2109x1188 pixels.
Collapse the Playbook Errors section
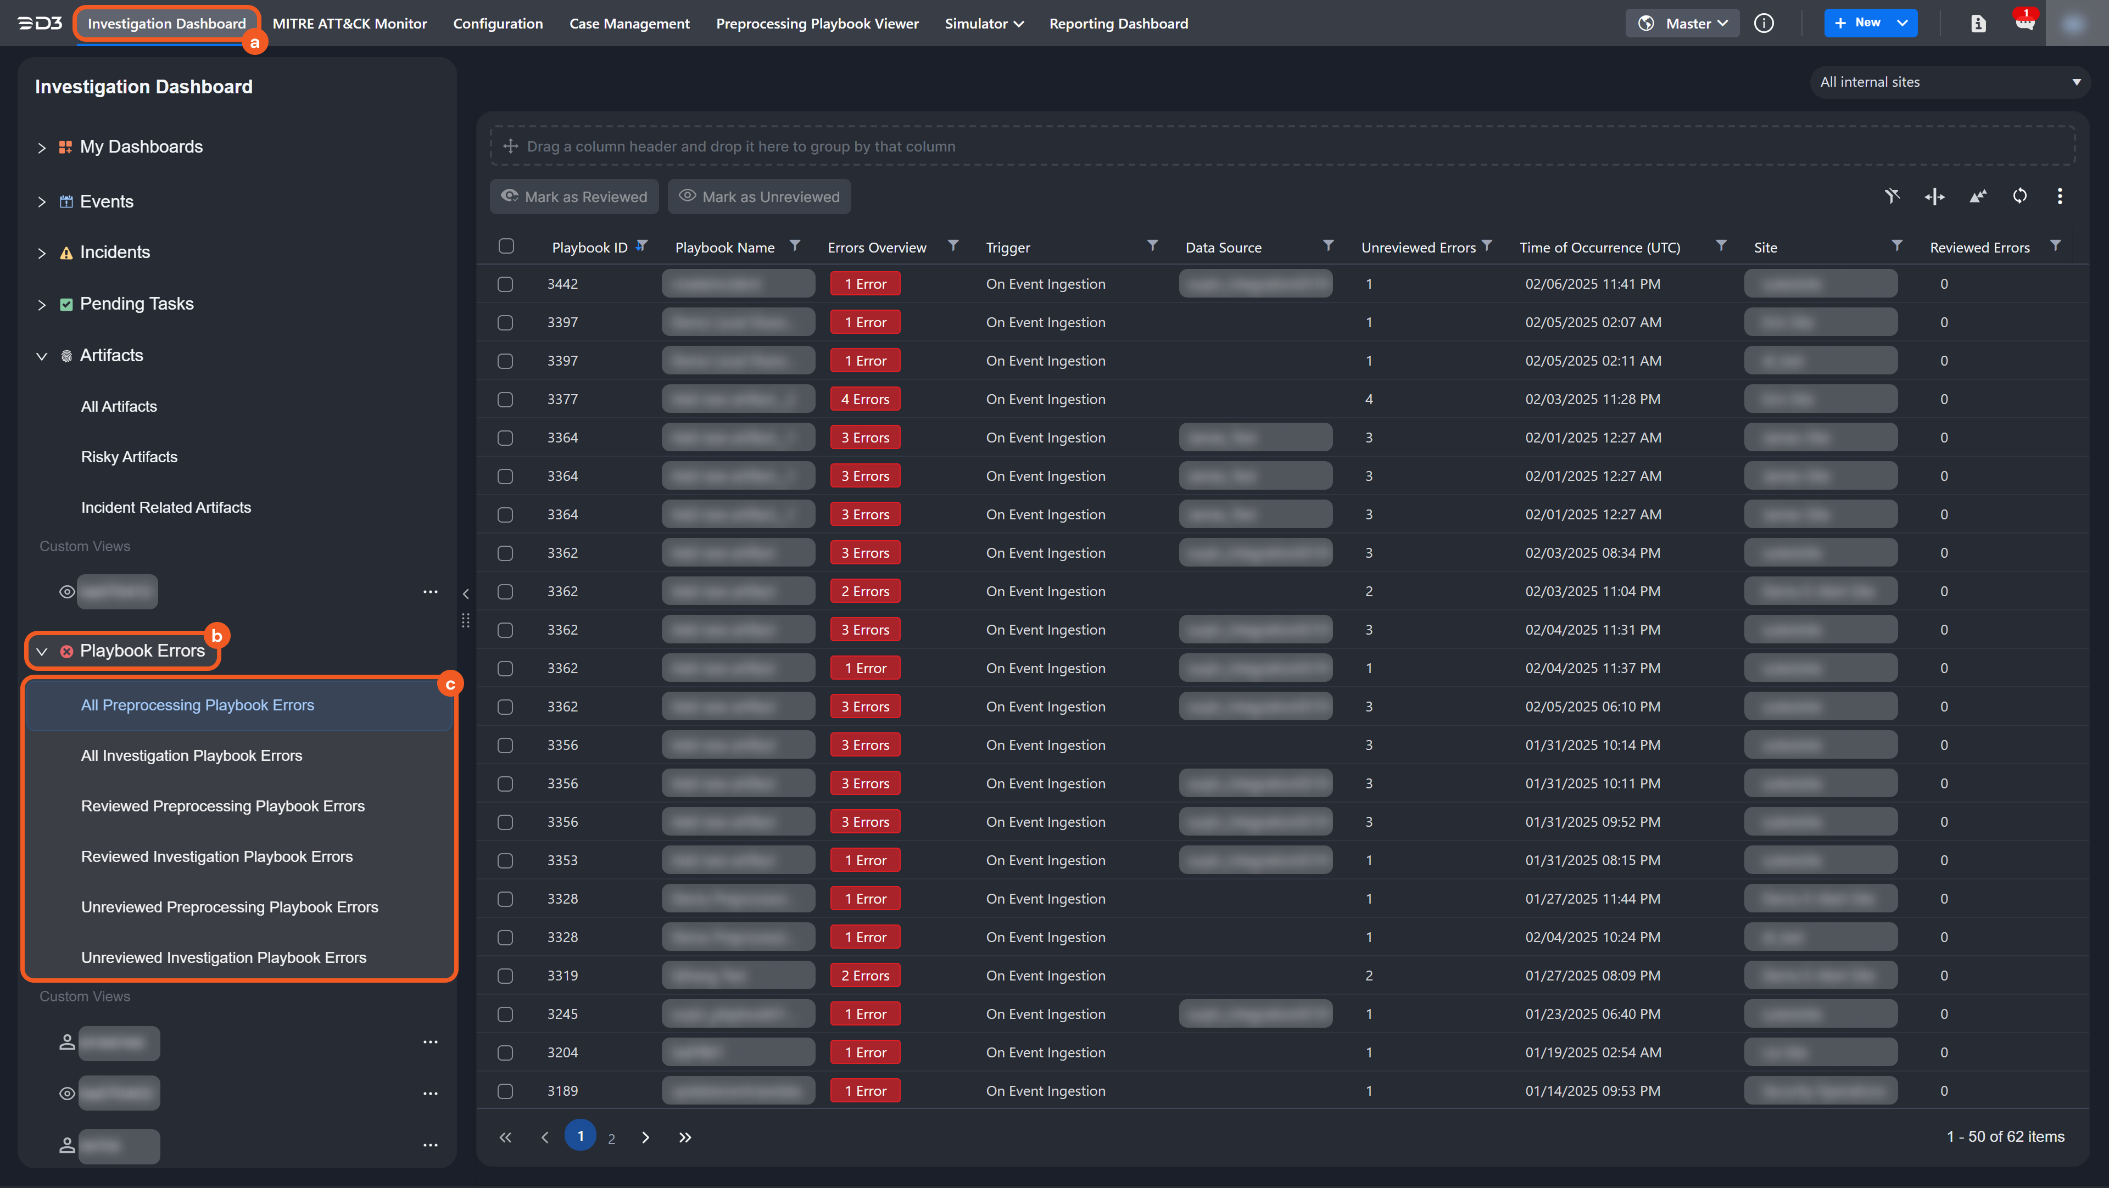(42, 651)
